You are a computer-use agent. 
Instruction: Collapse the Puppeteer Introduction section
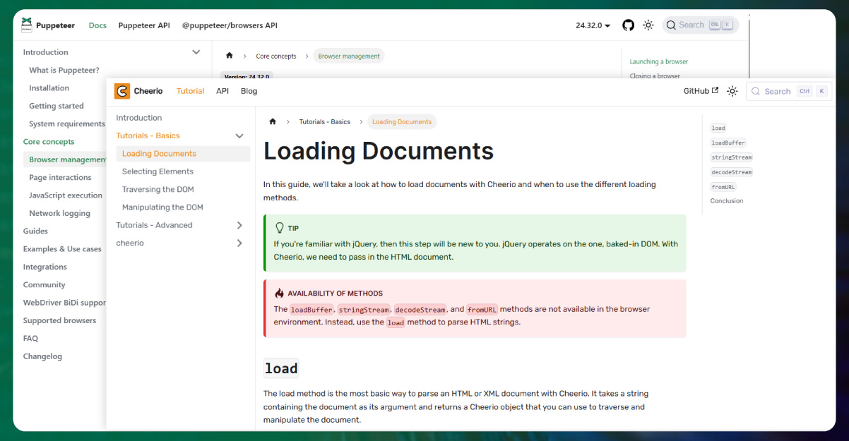click(x=196, y=52)
